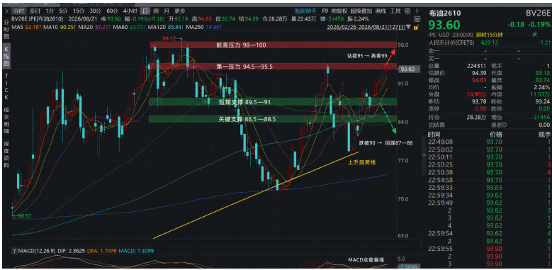Open date range dropdown triangle

(408, 27)
